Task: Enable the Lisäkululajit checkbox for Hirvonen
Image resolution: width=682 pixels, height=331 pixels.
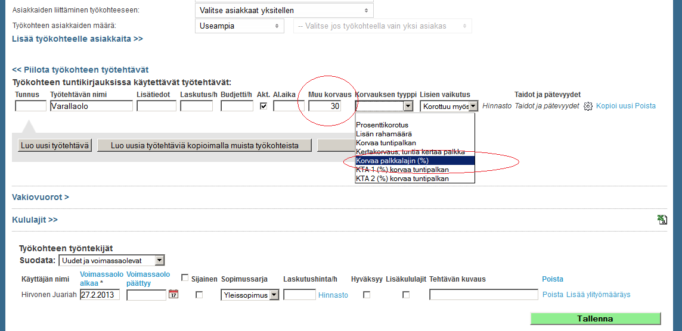Action: click(x=405, y=295)
